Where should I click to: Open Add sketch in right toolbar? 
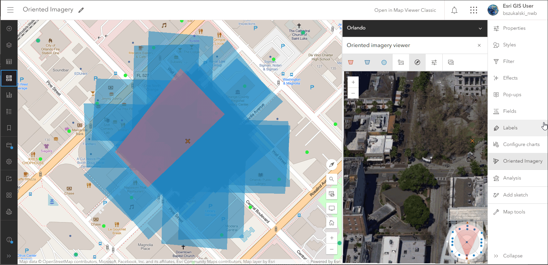[518, 195]
